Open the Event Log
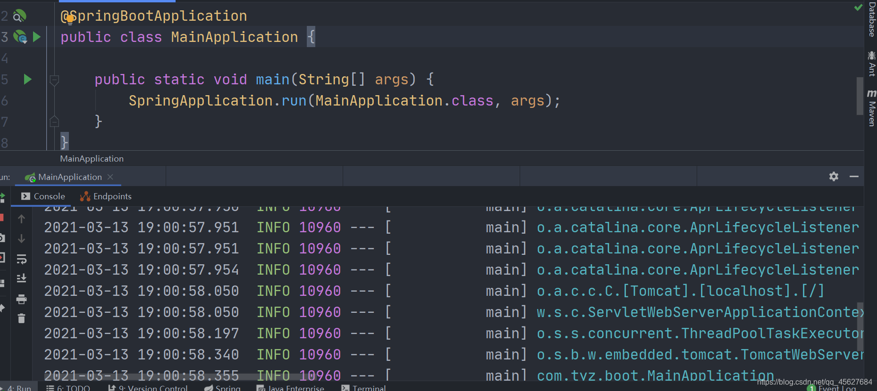The width and height of the screenshot is (877, 391). 832,388
